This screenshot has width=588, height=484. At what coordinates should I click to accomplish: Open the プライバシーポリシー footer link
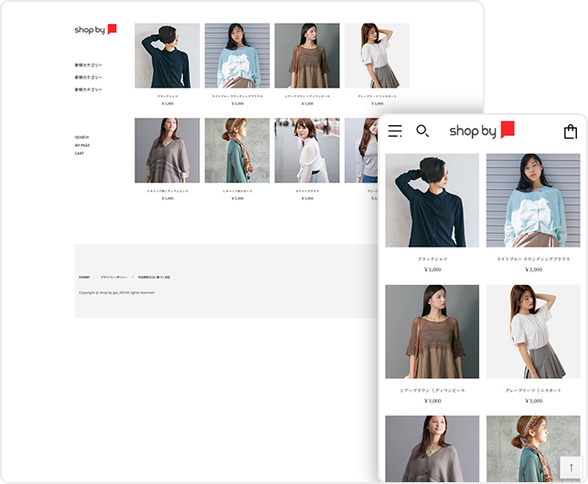113,278
